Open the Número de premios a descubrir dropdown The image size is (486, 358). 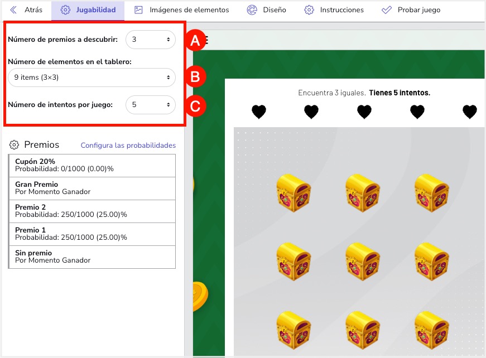151,40
